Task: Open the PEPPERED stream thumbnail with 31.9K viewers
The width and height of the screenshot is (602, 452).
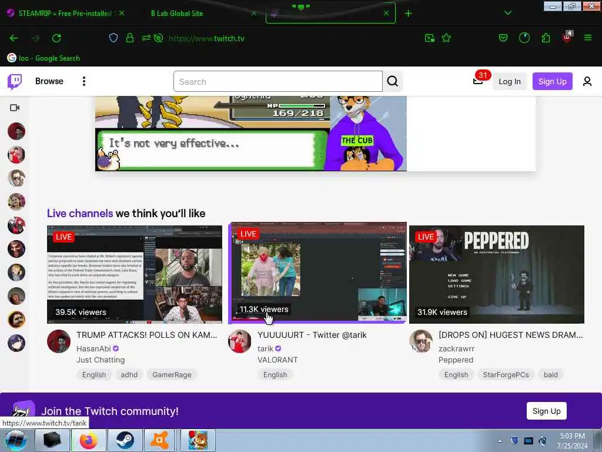Action: tap(496, 274)
